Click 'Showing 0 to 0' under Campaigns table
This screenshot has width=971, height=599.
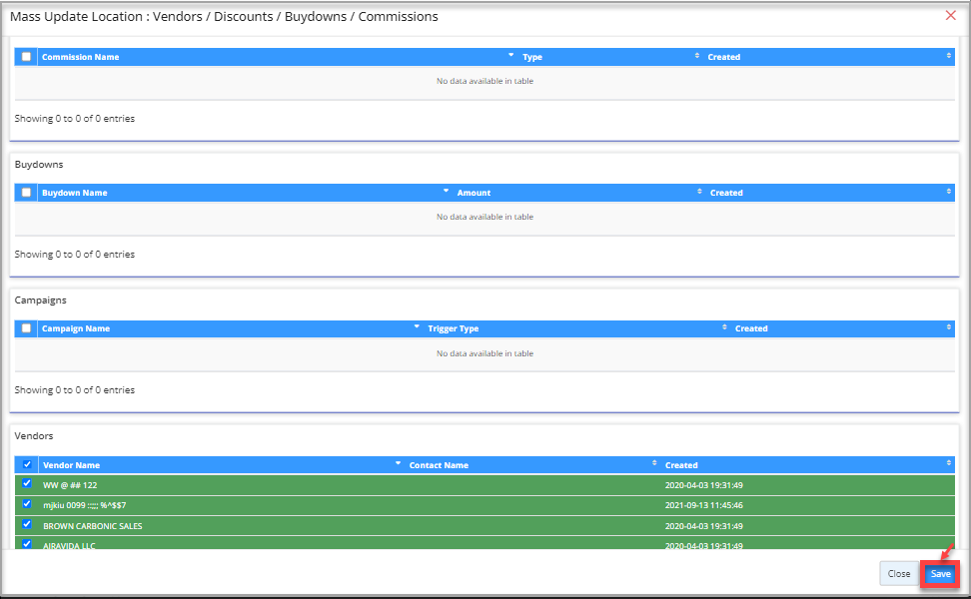coord(75,389)
